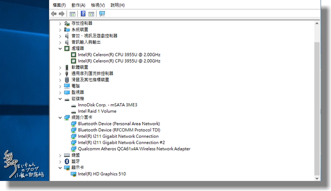Expand the 存放控制器 category
The width and height of the screenshot is (331, 191).
click(x=60, y=24)
